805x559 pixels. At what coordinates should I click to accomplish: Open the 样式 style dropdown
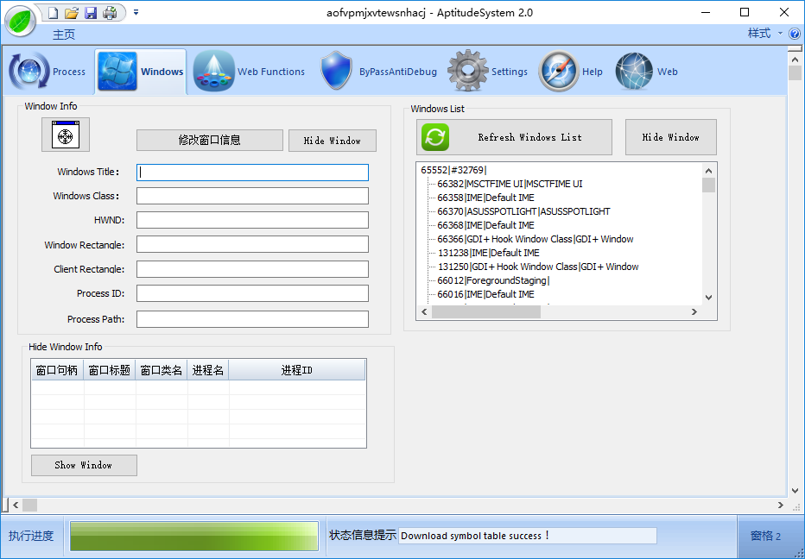764,34
